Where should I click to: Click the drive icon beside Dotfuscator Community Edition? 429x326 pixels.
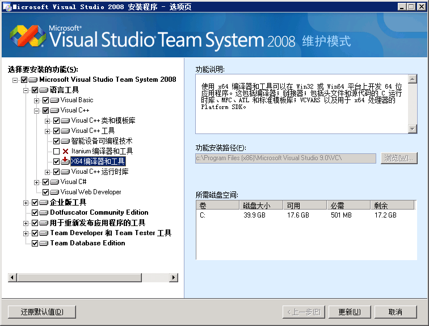44,212
